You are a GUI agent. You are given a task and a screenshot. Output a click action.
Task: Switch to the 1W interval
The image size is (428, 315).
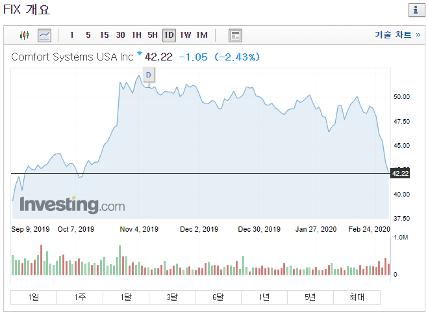tap(185, 35)
